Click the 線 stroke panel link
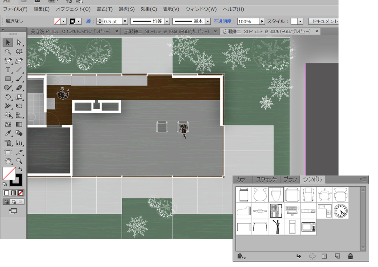The image size is (378, 267). pyautogui.click(x=90, y=21)
